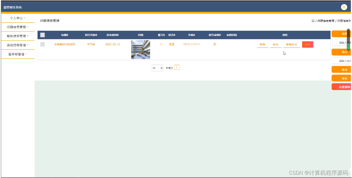Check the row checkbox for 水电费时代发送到
Viewport: 352px width, 178px height.
[x=42, y=44]
